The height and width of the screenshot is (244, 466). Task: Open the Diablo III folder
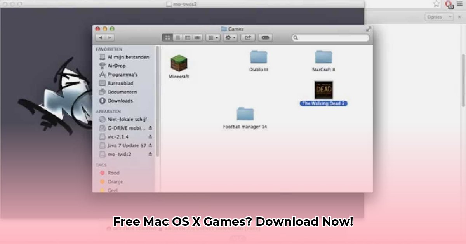tap(259, 58)
